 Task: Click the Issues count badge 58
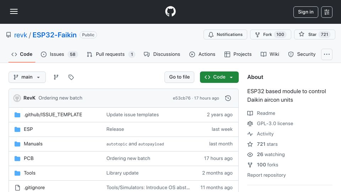click(x=72, y=54)
